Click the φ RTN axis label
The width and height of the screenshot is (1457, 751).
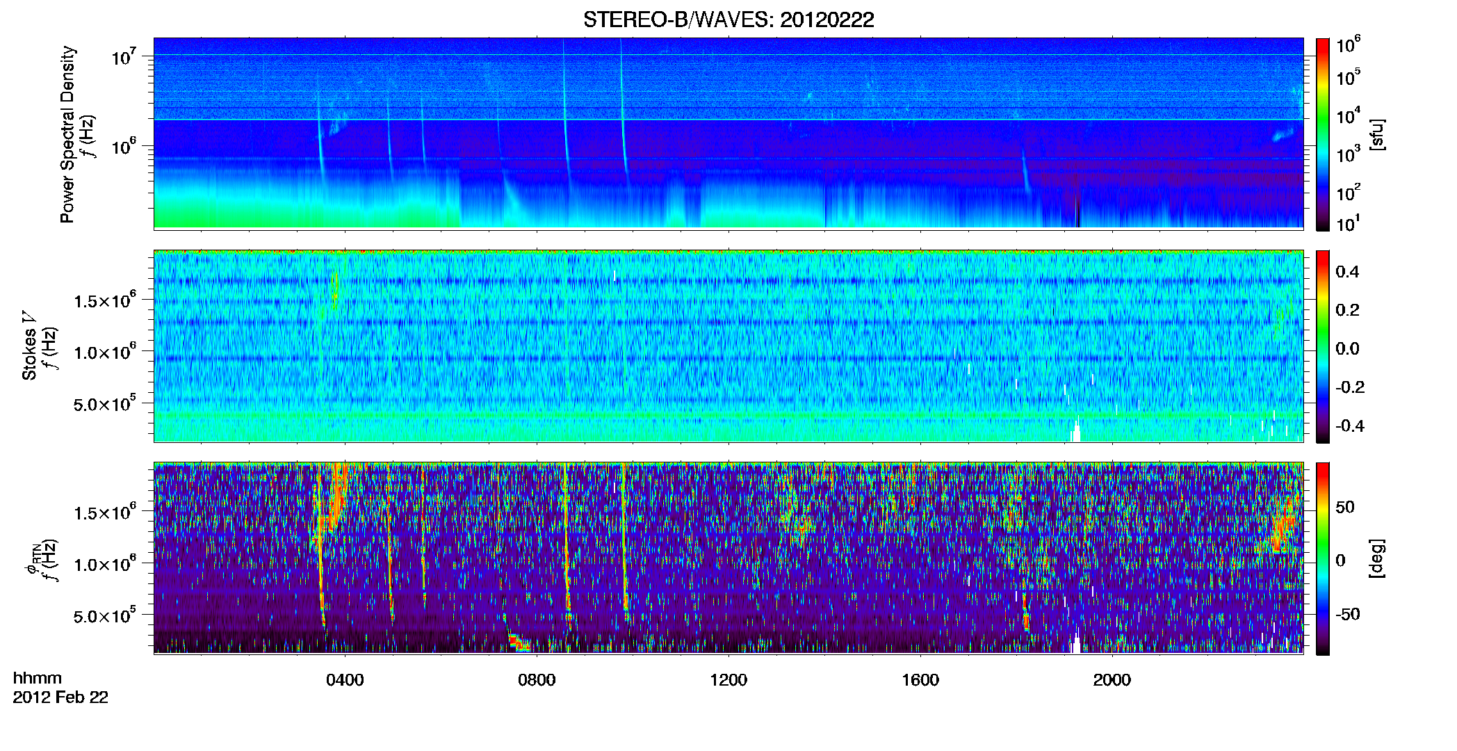33,560
